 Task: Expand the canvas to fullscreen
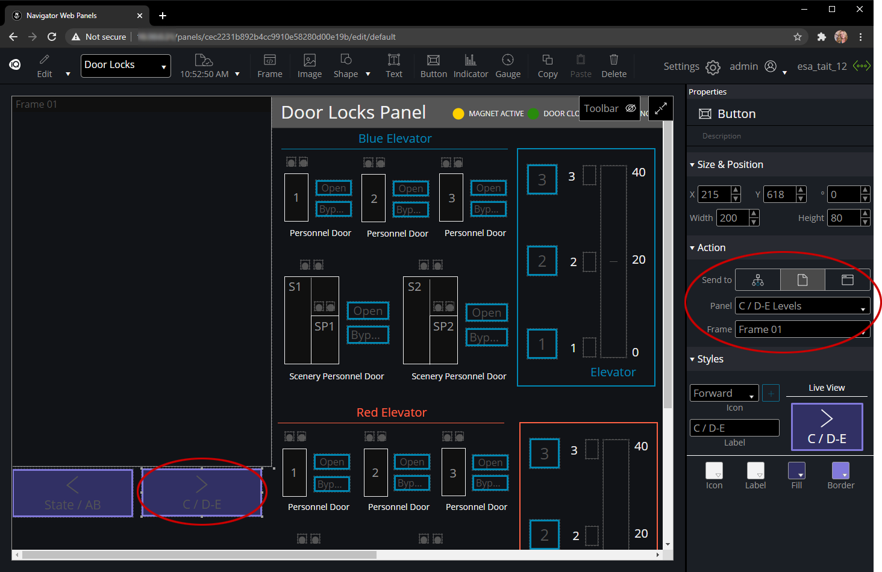pos(661,108)
